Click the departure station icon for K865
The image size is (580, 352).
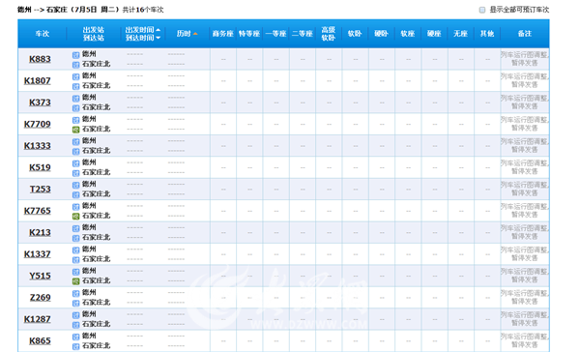[75, 337]
